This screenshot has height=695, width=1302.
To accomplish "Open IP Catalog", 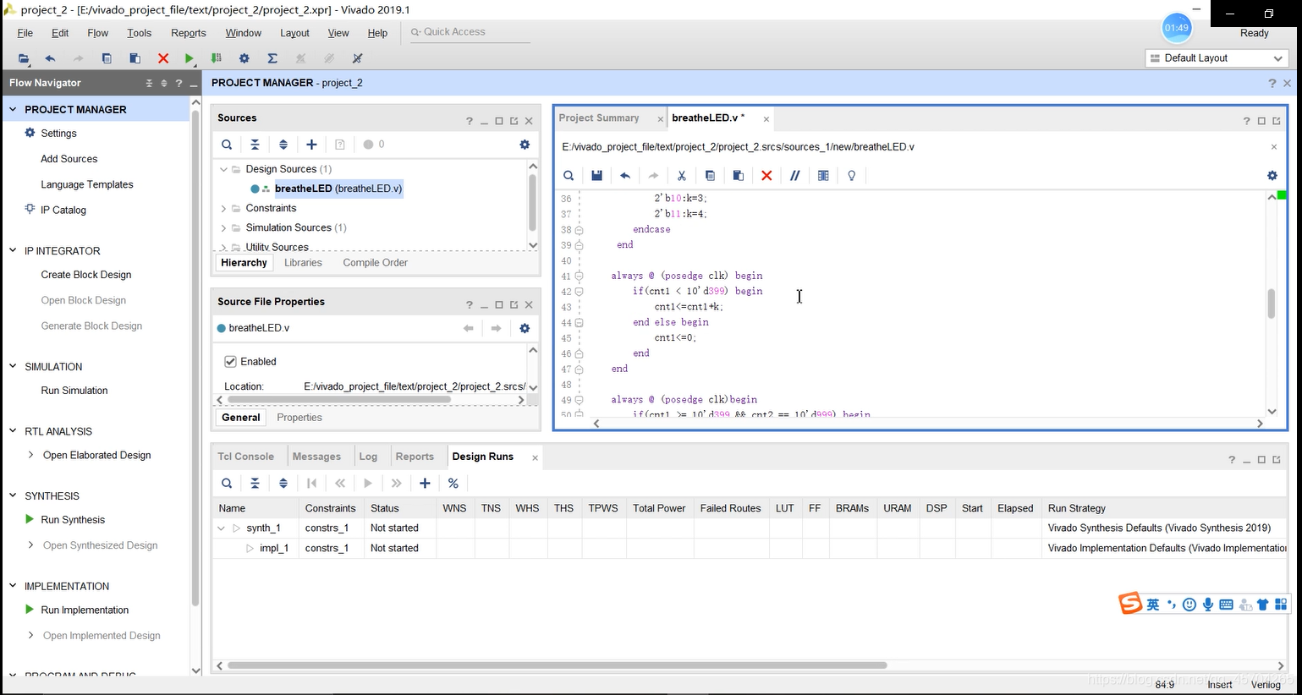I will [x=63, y=211].
